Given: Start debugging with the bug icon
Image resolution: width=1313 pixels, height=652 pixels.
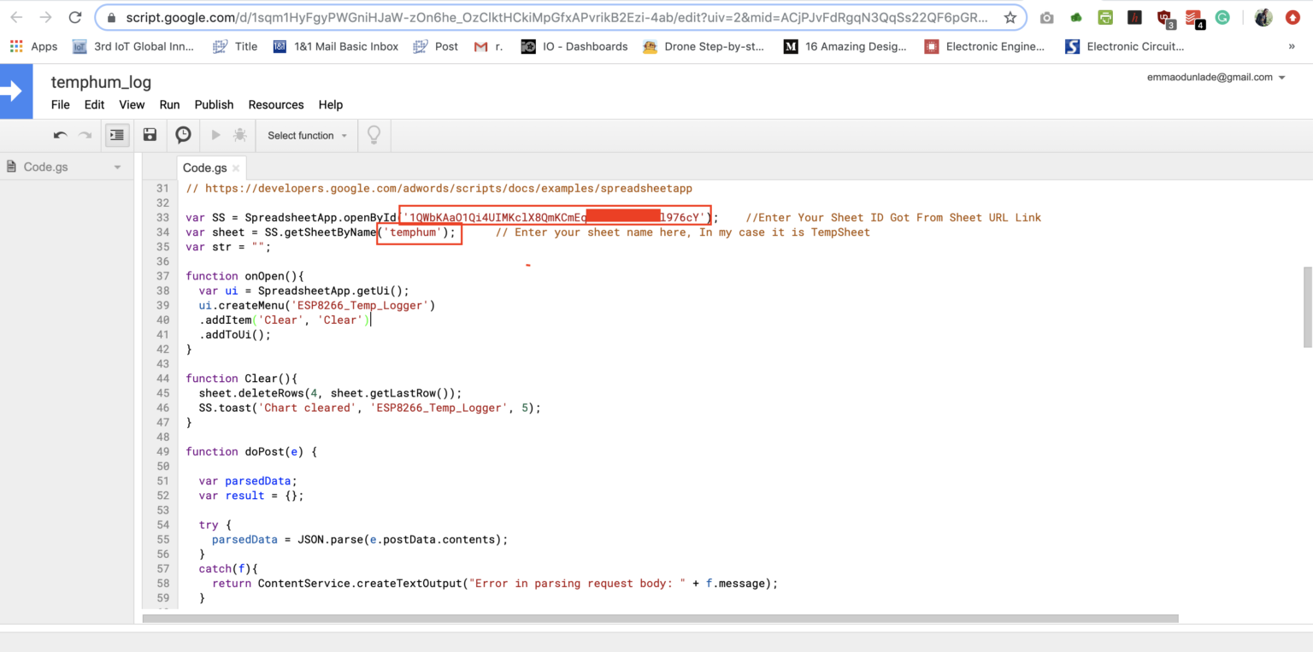Looking at the screenshot, I should [x=240, y=135].
